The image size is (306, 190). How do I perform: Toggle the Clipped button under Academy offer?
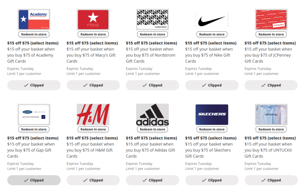[x=34, y=85]
